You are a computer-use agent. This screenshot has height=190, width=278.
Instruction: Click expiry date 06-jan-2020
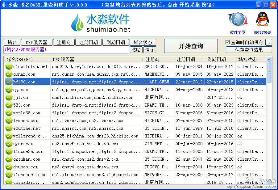(x=220, y=136)
